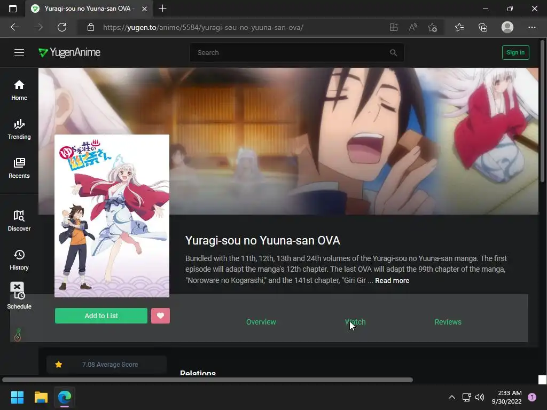View site lock information icon

[x=91, y=27]
